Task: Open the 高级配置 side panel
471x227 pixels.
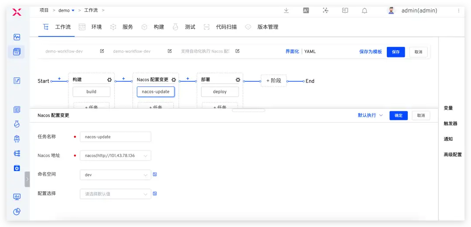Action: [453, 154]
